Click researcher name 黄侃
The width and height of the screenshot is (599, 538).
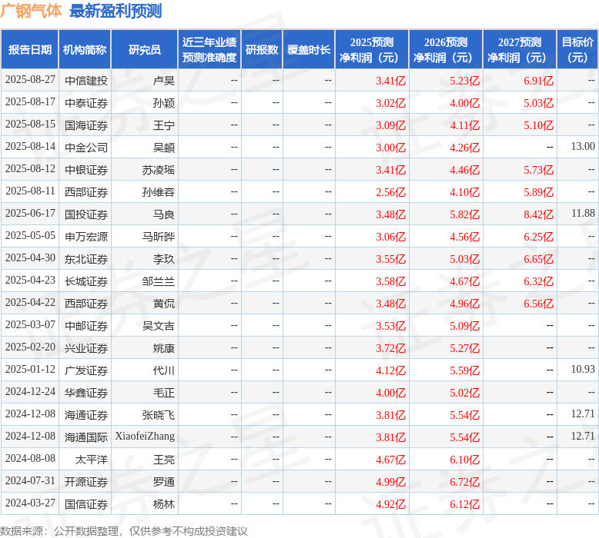(x=164, y=304)
